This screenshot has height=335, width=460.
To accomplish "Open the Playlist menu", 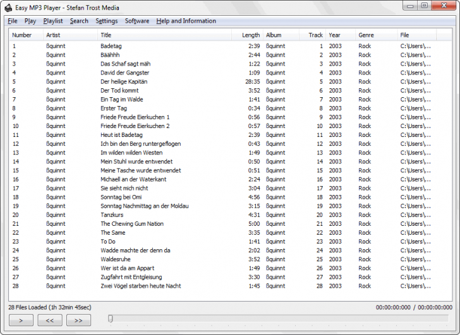I will (x=53, y=21).
